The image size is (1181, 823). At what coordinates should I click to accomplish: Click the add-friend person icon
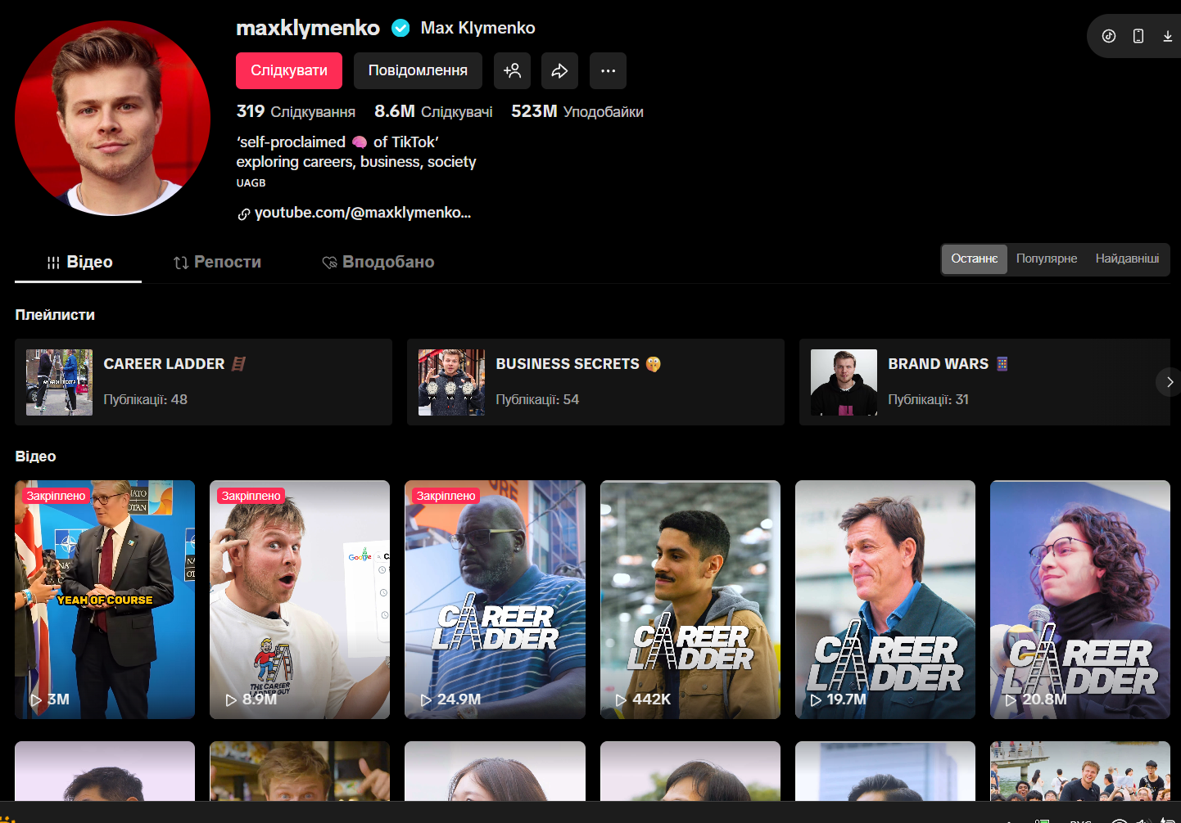tap(512, 71)
